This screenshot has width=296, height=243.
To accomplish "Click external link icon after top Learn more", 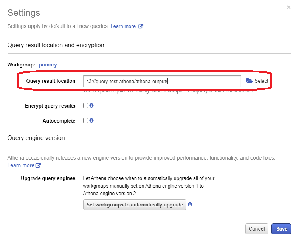I will coord(141,26).
